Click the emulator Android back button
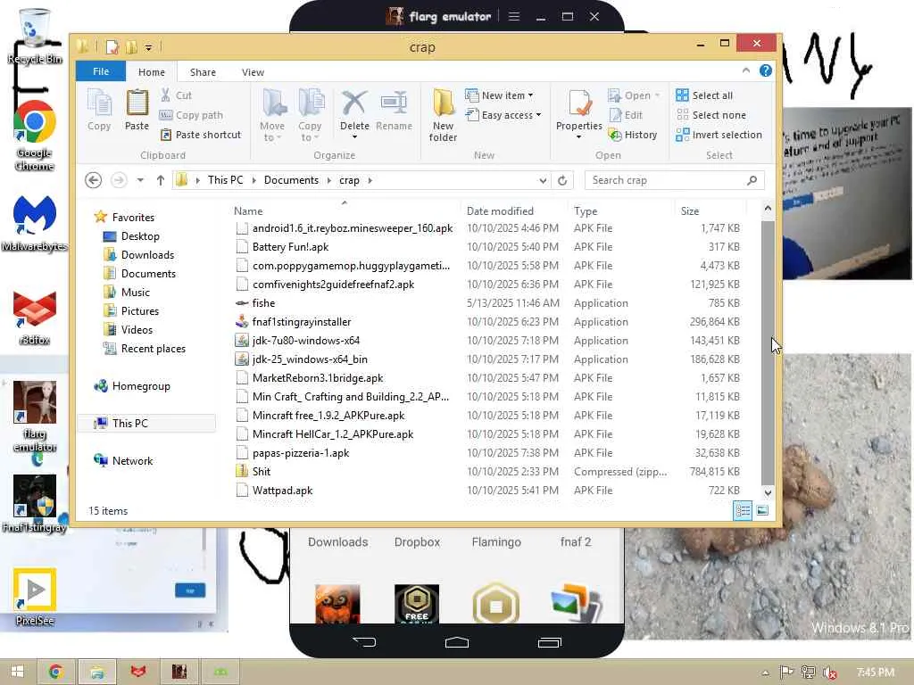The width and height of the screenshot is (914, 685). 365,642
